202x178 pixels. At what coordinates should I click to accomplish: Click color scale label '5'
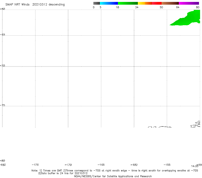[100, 7]
